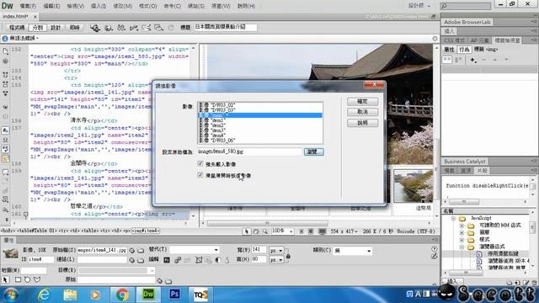Image resolution: width=539 pixels, height=303 pixels.
Task: Click the check browser compatibility icon
Action: click(x=146, y=28)
